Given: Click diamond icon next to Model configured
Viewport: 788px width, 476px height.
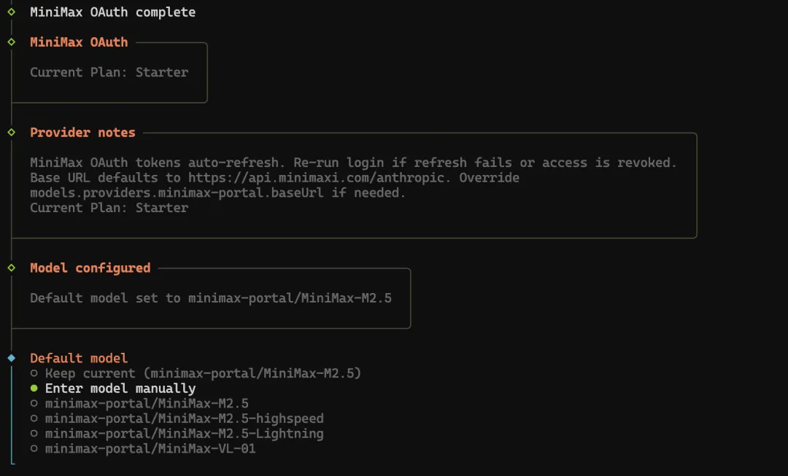Looking at the screenshot, I should (x=11, y=268).
